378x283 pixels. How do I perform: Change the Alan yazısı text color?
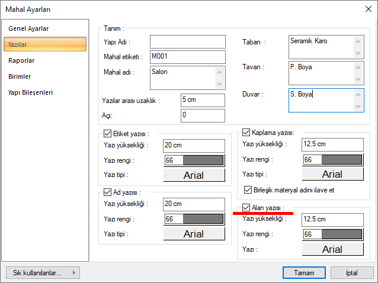pyautogui.click(x=332, y=234)
